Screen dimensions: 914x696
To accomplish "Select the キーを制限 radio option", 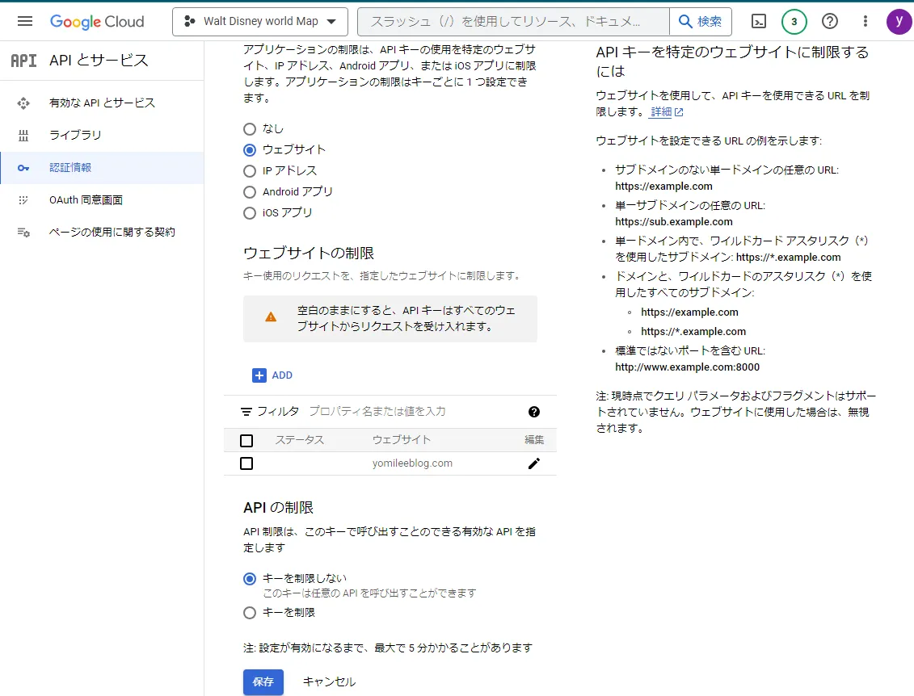I will [250, 613].
